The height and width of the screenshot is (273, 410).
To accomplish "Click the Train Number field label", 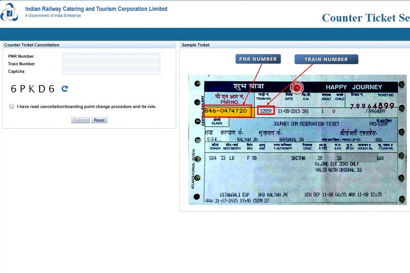I will coord(22,64).
